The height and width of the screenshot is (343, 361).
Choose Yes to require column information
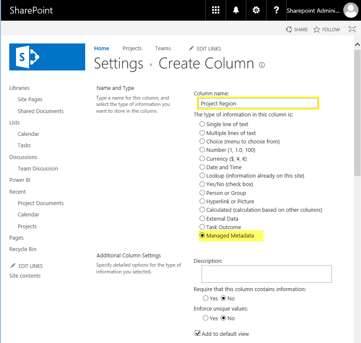point(206,298)
